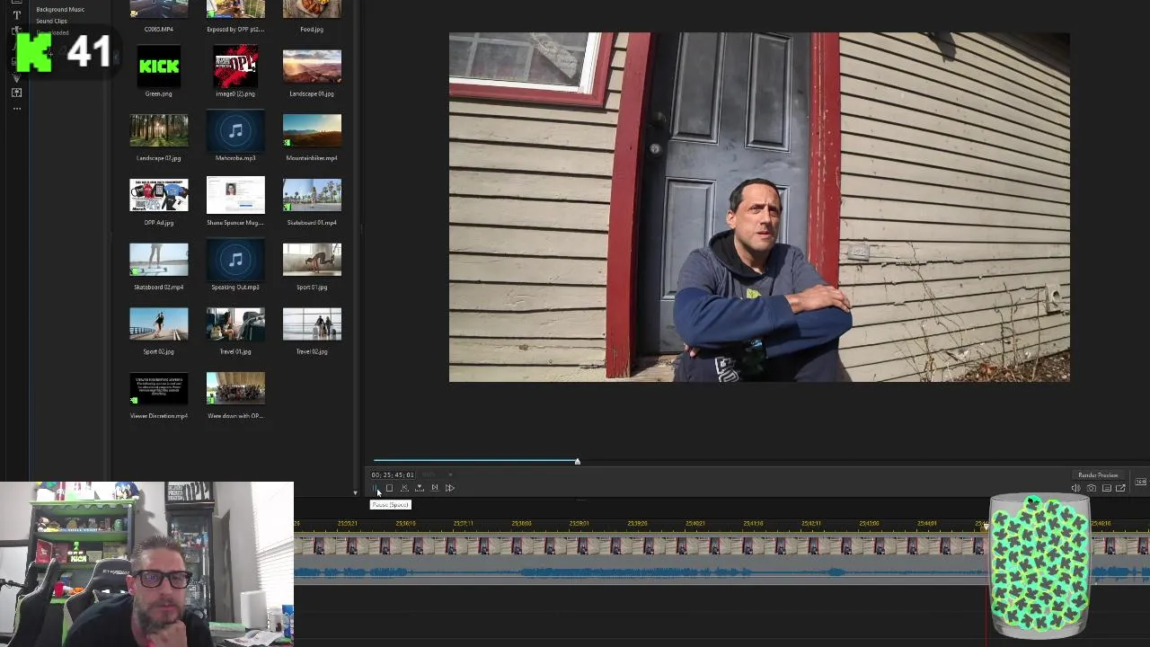Select the Green.png KICK thumbnail
This screenshot has width=1150, height=647.
[x=159, y=66]
